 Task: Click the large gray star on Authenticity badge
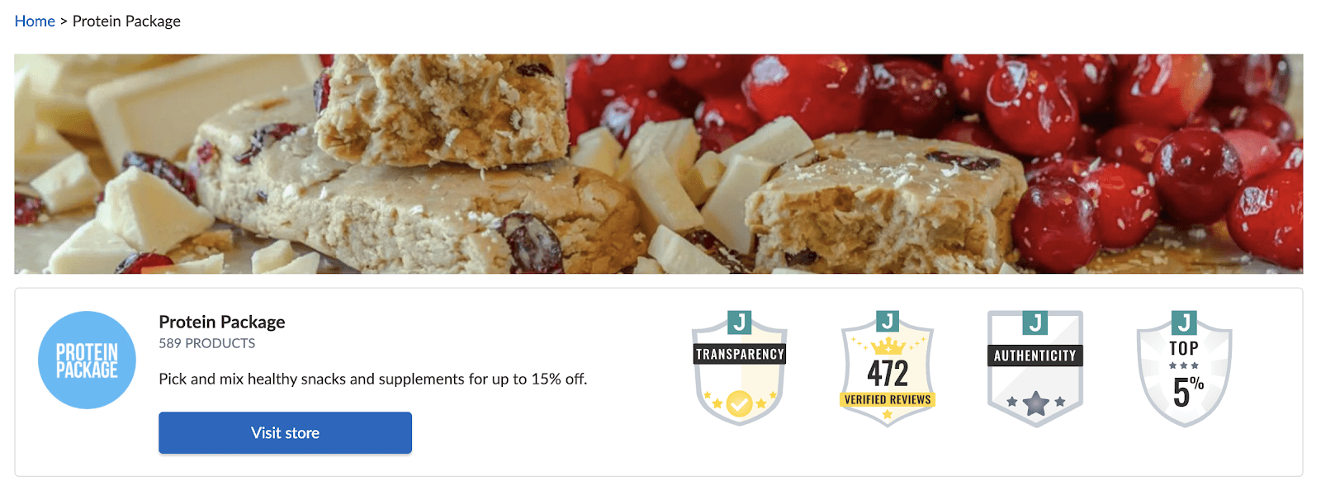[x=1035, y=403]
